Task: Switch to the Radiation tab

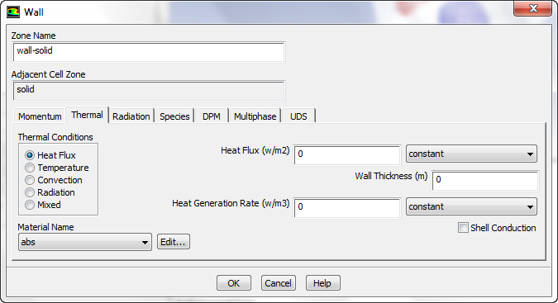Action: click(x=131, y=116)
